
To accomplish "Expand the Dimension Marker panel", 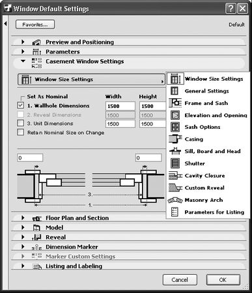I will click(x=23, y=247).
